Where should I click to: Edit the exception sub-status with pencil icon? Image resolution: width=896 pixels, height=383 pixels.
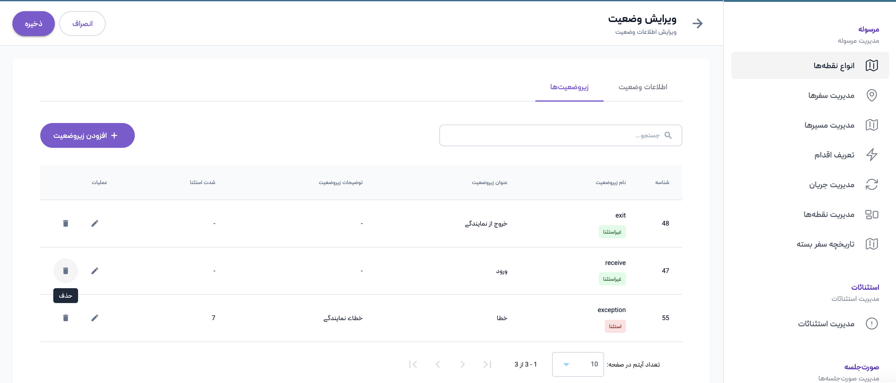coord(94,318)
